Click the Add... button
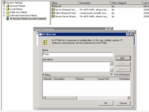Screen dimensions: 149x112 (x=123, y=58)
